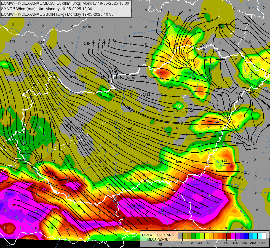
Task: Click the legend tick label 160
Action: click(244, 243)
